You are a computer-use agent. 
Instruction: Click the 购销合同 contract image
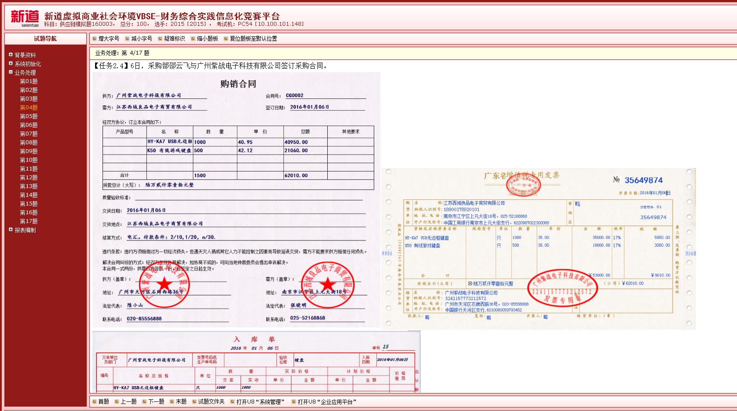tap(236, 200)
